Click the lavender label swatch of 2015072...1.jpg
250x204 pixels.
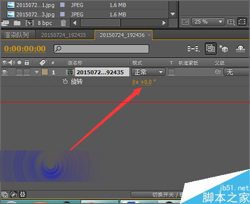pyautogui.click(x=62, y=5)
